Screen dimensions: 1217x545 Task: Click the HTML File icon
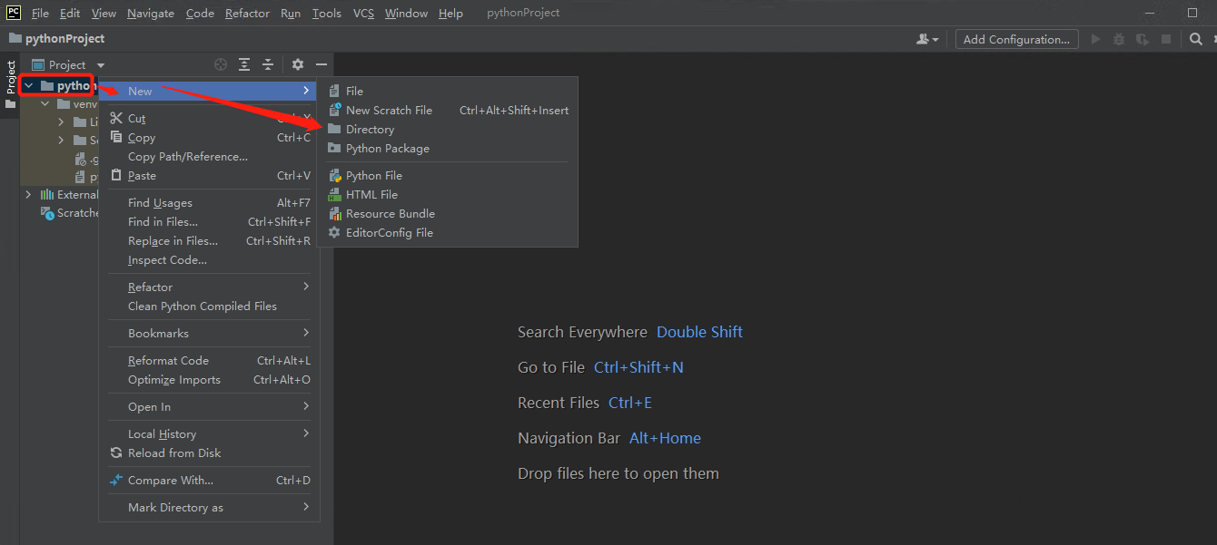tap(334, 194)
